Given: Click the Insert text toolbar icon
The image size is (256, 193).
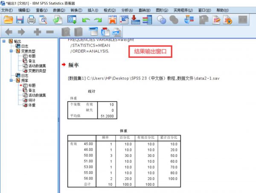Looking at the screenshot, I should point(116,32).
